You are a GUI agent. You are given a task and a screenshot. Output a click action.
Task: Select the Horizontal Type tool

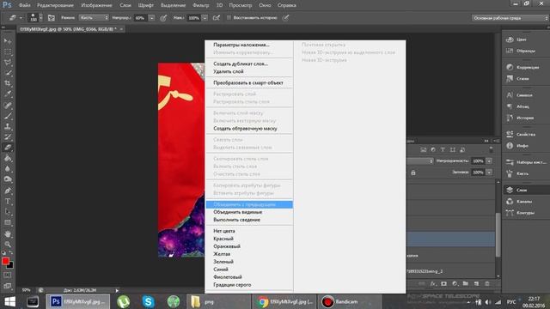8,202
